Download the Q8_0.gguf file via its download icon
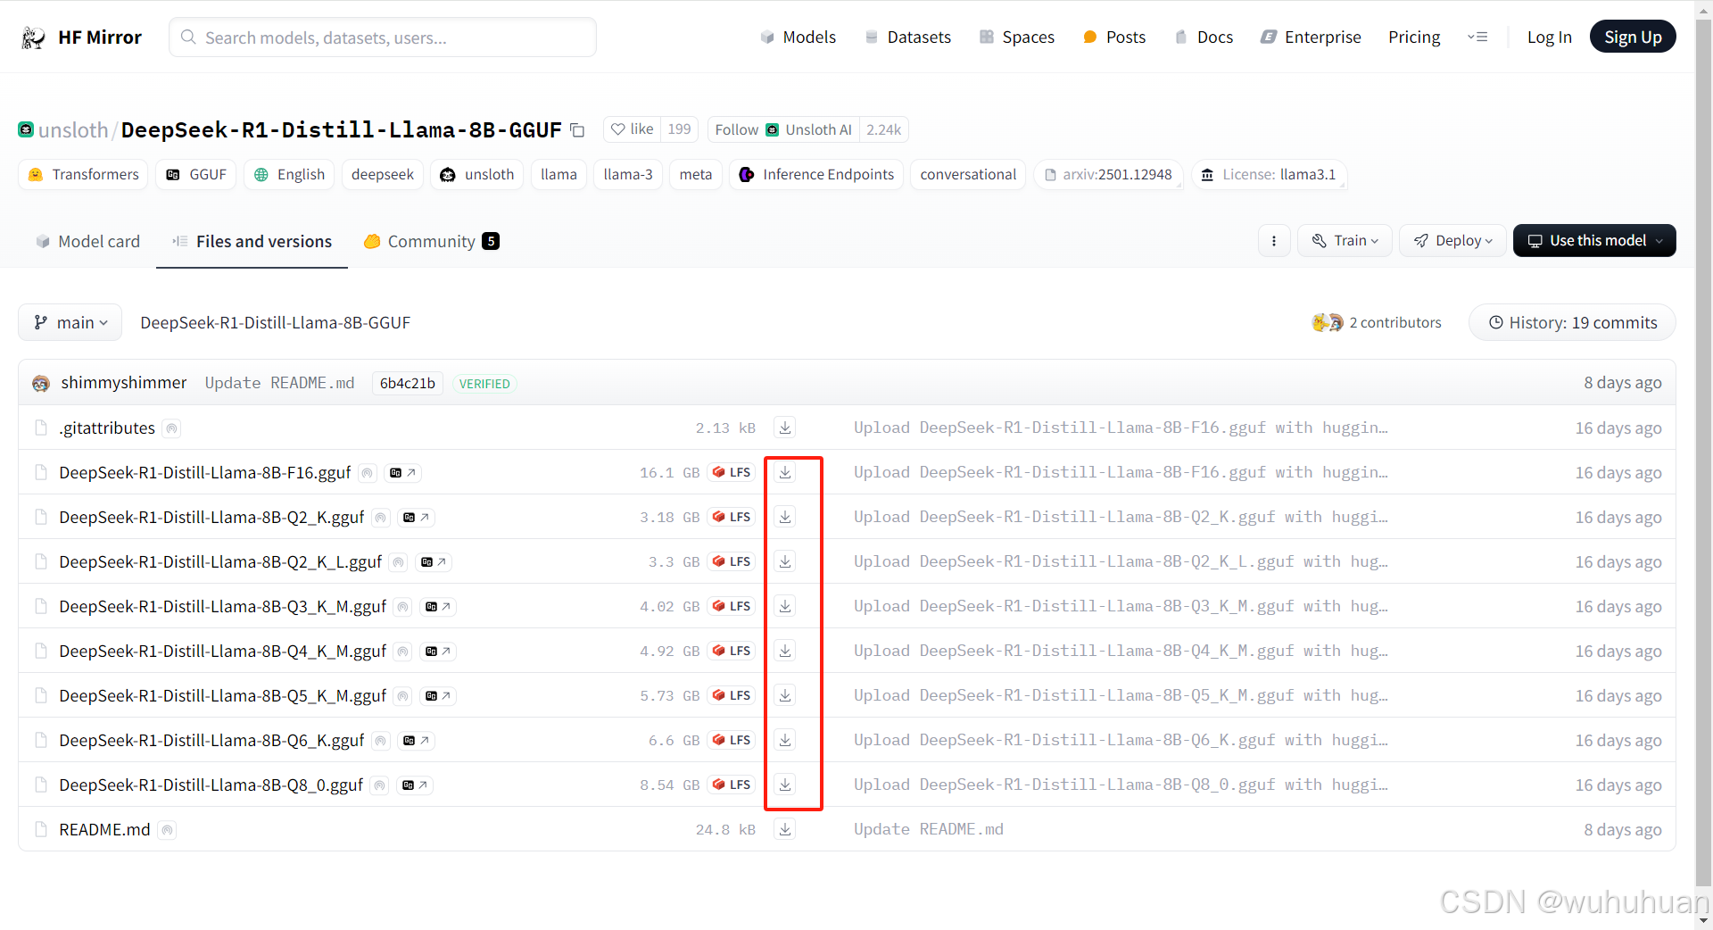Screen dimensions: 1713x930 point(785,785)
